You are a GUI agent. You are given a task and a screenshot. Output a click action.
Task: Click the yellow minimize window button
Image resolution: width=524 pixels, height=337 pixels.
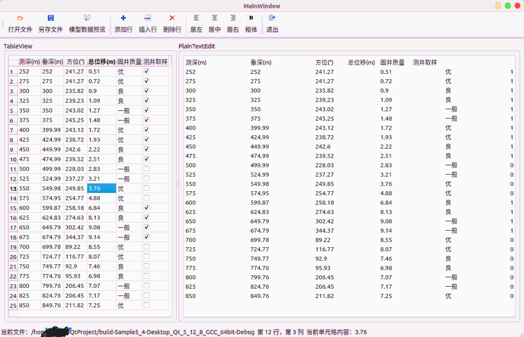click(x=498, y=6)
